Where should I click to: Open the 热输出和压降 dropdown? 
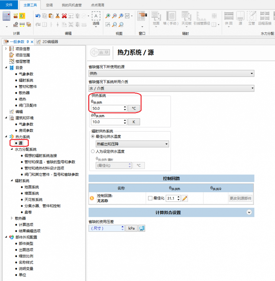pos(132,144)
